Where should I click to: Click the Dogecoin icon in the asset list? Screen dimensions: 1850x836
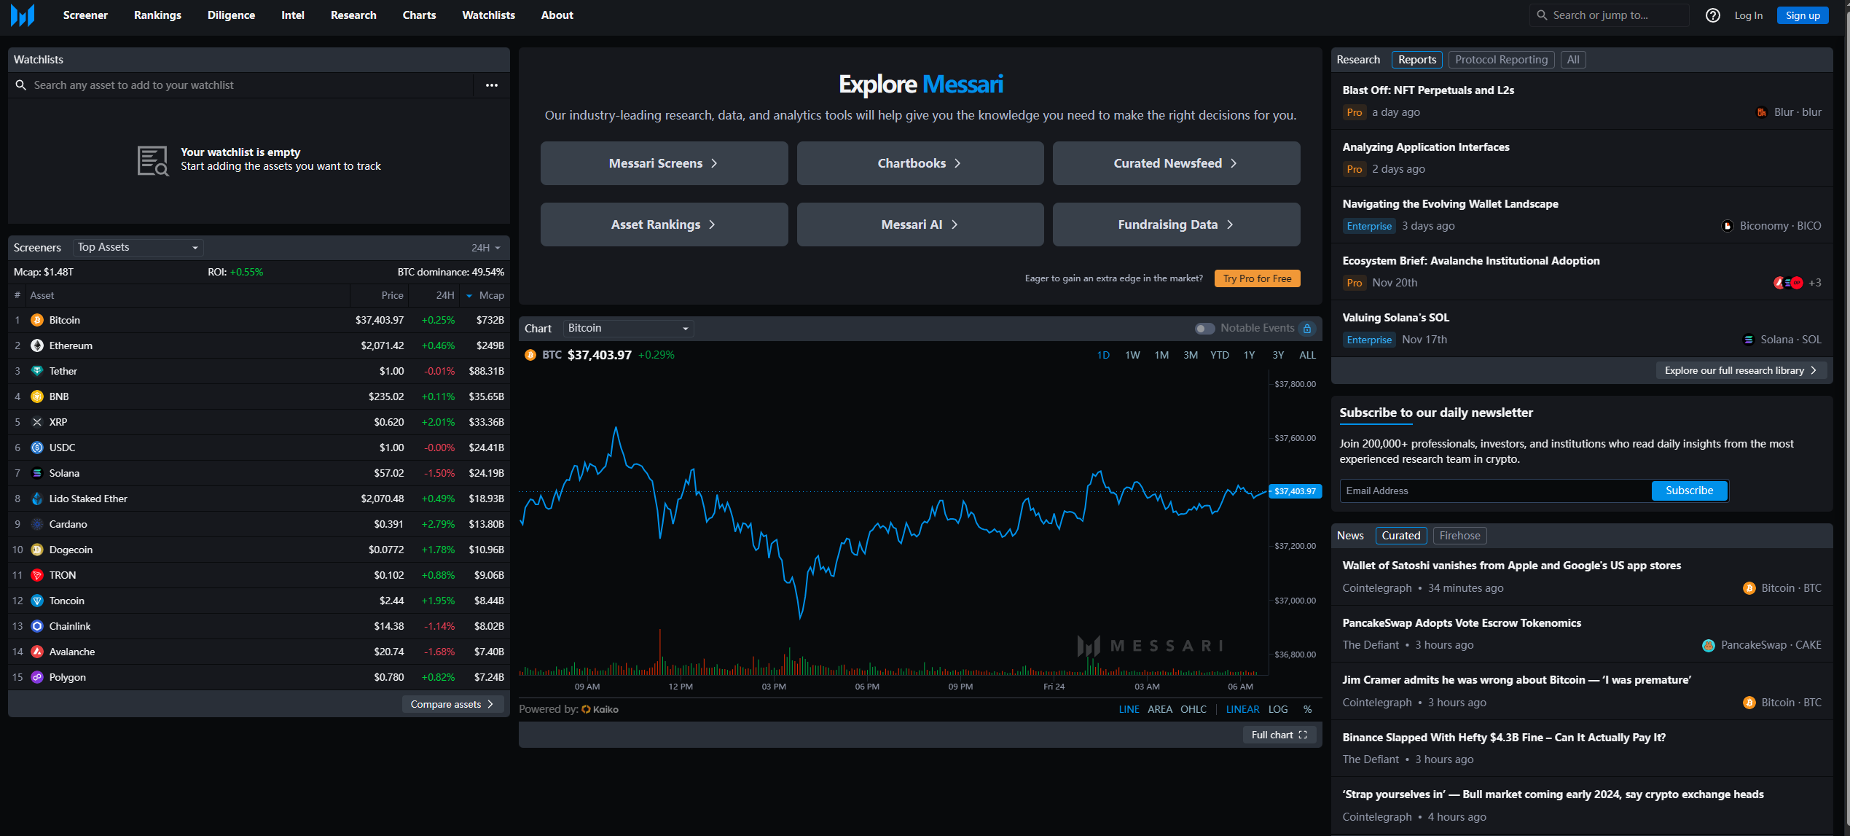tap(37, 550)
